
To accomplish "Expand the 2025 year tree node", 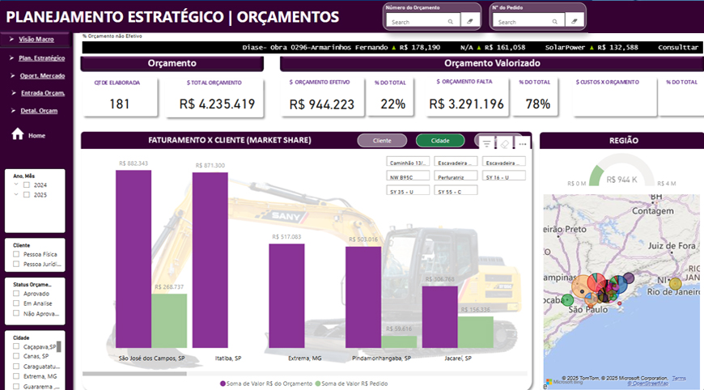I will pos(15,195).
